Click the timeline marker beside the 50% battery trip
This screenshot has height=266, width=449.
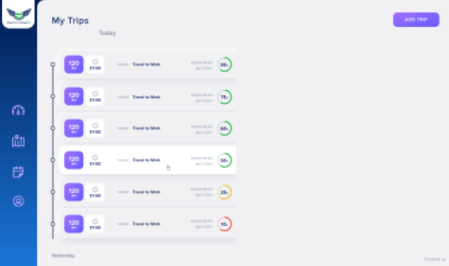tap(53, 160)
